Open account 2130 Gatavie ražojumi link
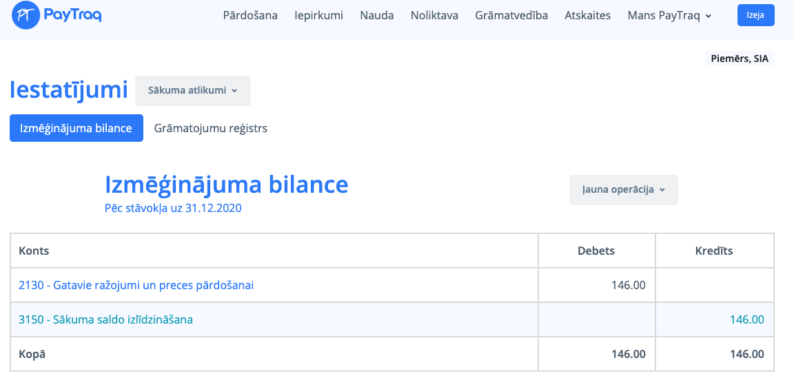The width and height of the screenshot is (794, 391). [x=136, y=285]
